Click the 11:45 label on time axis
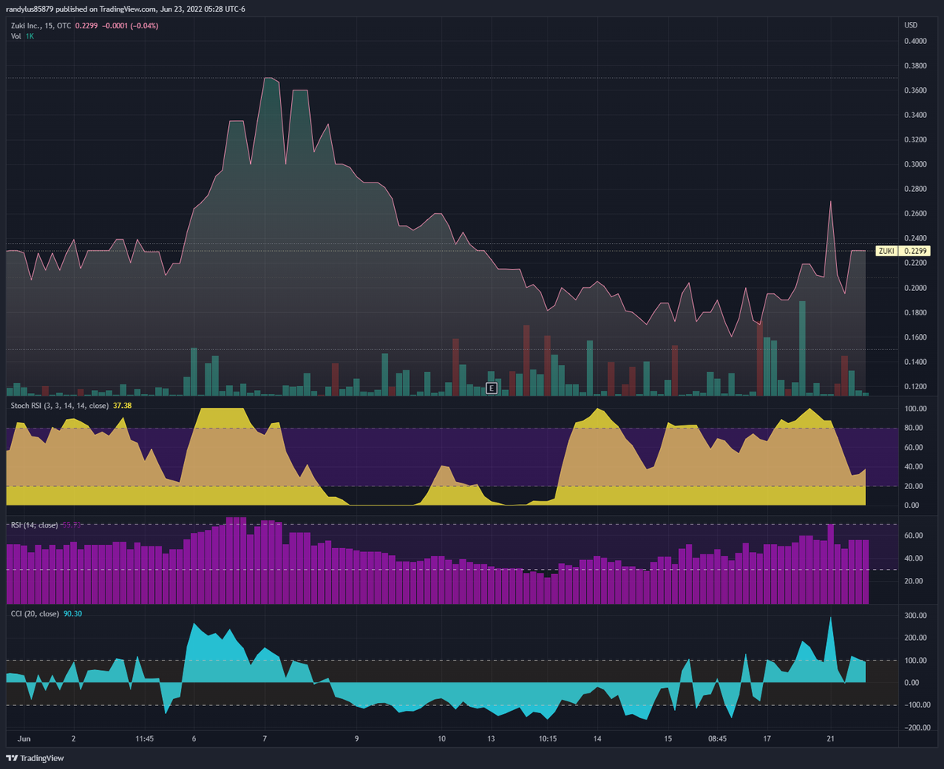Screen dimensions: 944x769 (144, 739)
